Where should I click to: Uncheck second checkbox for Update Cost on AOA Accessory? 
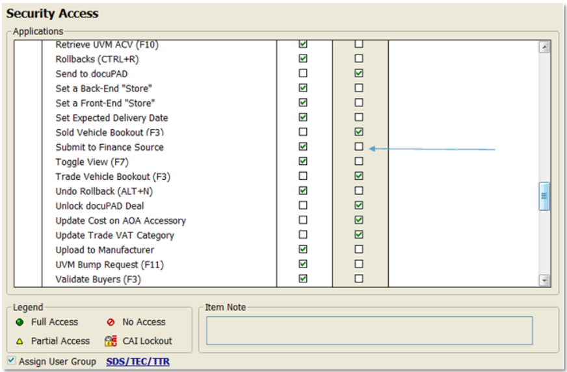359,220
